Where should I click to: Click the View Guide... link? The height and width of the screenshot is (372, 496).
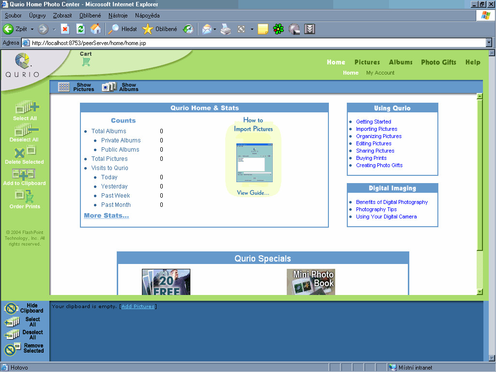click(253, 193)
